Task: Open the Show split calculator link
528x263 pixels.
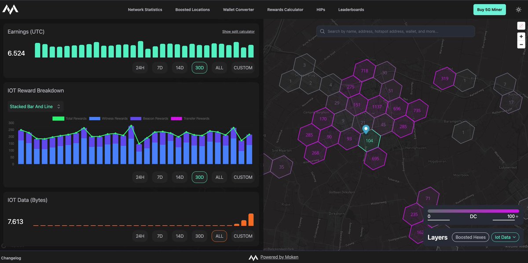Action: pyautogui.click(x=238, y=32)
